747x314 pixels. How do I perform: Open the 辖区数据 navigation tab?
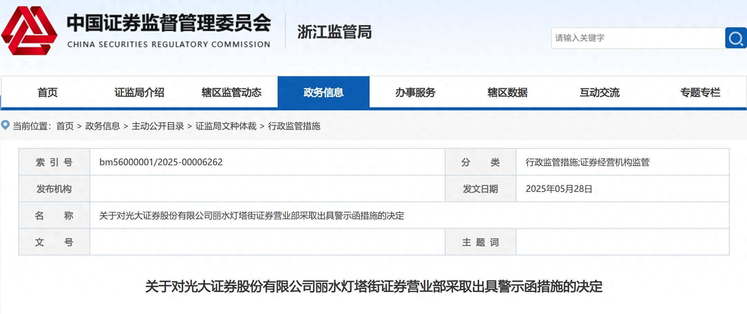point(508,92)
